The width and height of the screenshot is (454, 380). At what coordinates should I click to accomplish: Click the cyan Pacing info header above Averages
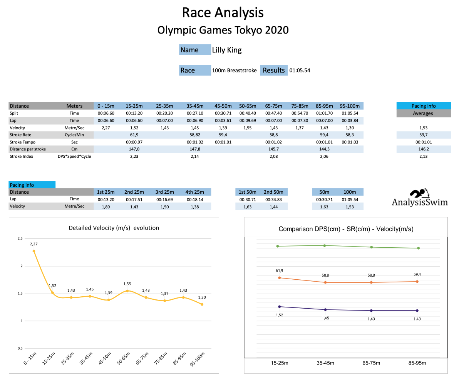[424, 106]
